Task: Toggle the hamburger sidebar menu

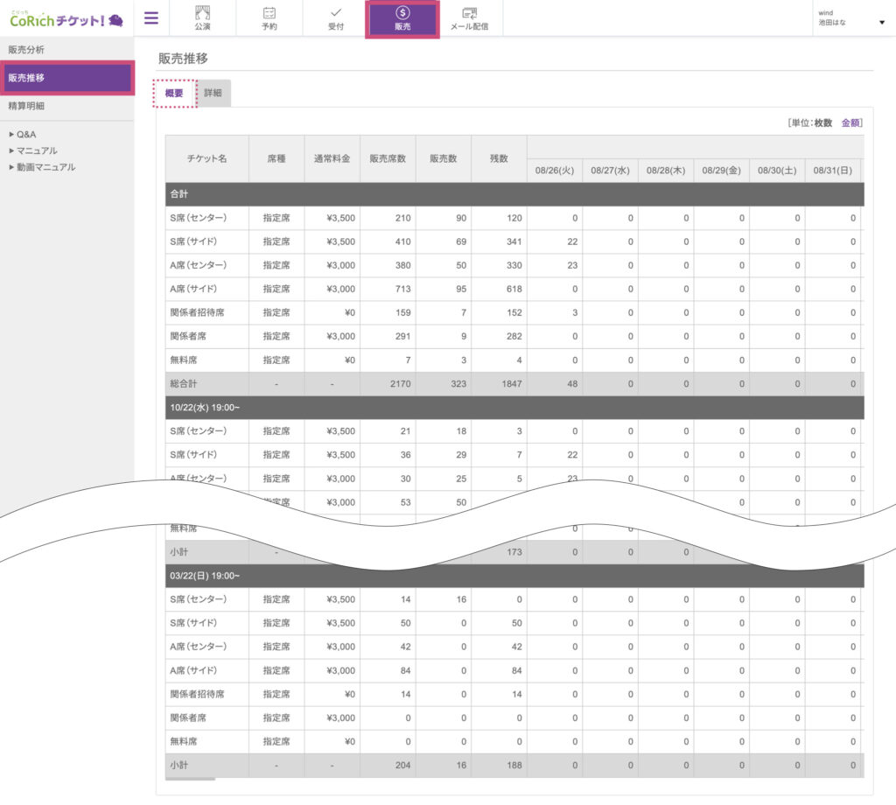Action: (151, 18)
